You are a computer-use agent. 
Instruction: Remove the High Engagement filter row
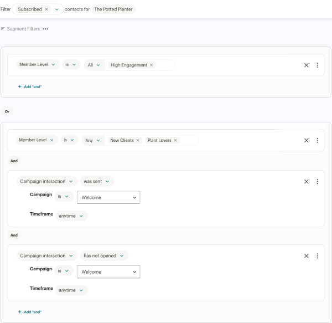[306, 65]
